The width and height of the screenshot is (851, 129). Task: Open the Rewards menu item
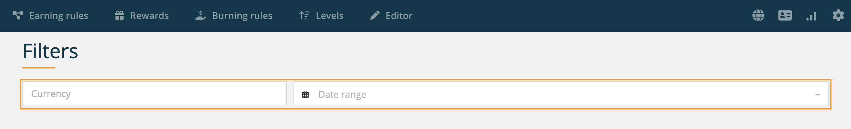[149, 16]
